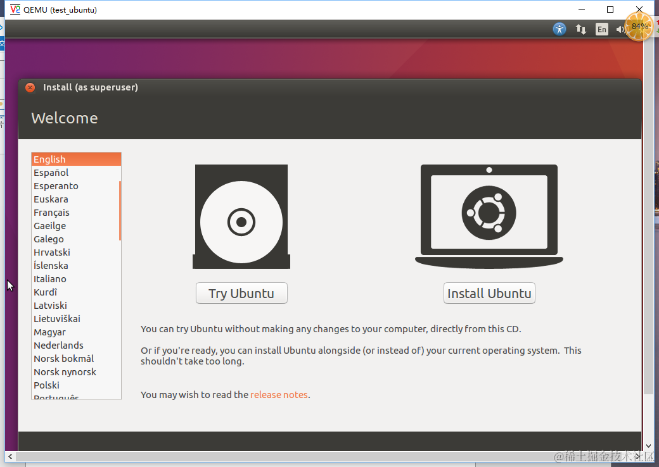This screenshot has width=659, height=467.
Task: Click the Try Ubuntu button
Action: coord(241,293)
